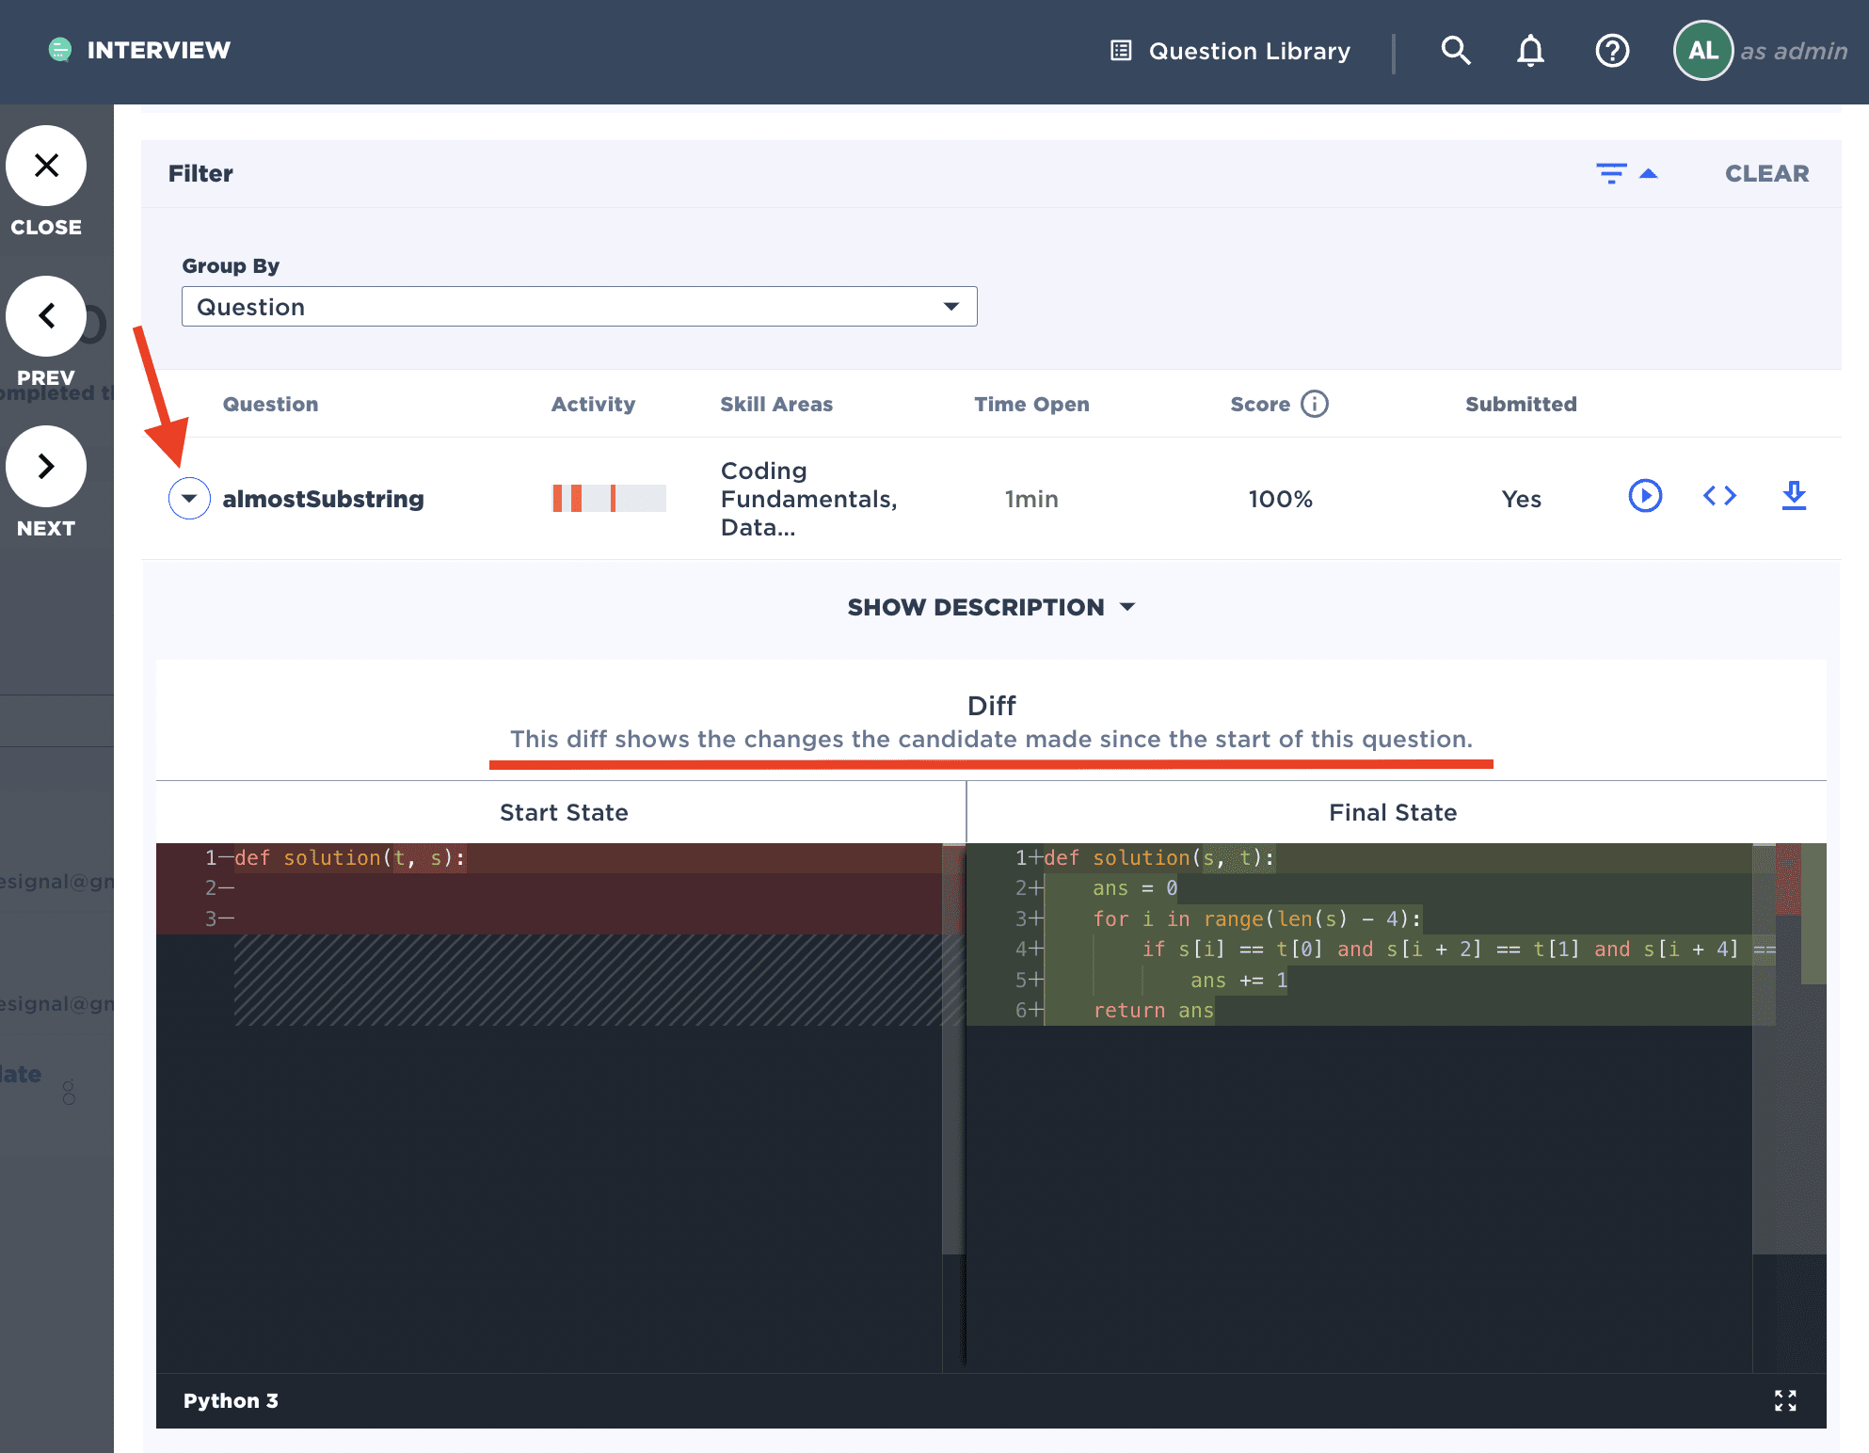Click CLEAR filter button
This screenshot has height=1453, width=1869.
pos(1766,173)
